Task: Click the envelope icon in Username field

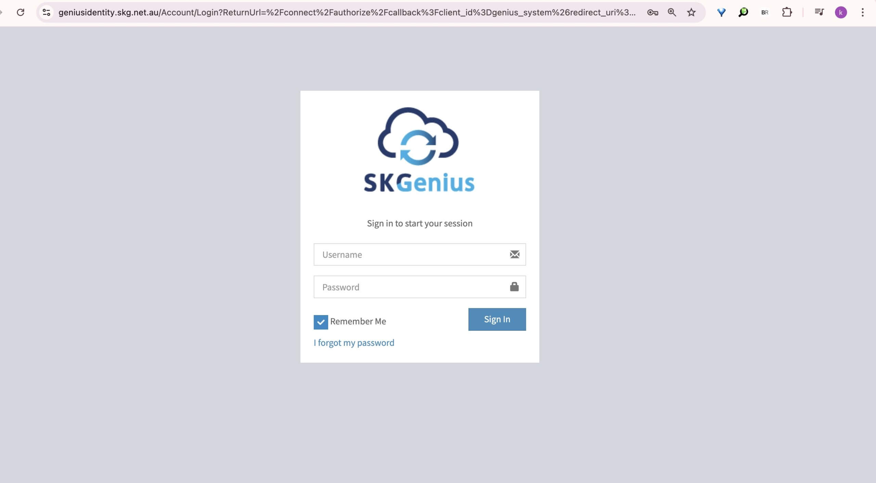Action: point(515,254)
